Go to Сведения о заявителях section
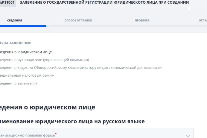This screenshot has height=138, width=207. [x=19, y=83]
